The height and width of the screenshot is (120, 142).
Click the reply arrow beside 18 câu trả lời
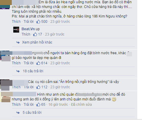point(18,71)
